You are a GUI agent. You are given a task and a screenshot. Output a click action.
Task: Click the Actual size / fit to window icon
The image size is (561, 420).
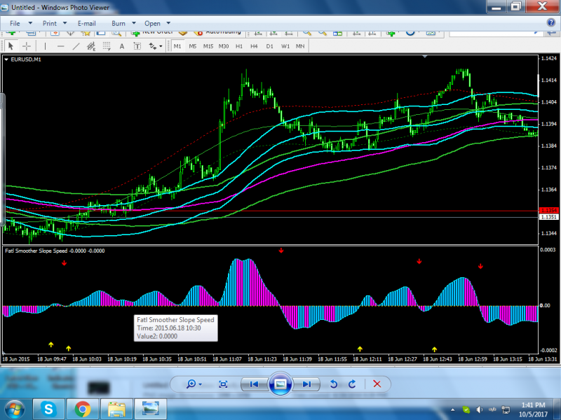(223, 384)
